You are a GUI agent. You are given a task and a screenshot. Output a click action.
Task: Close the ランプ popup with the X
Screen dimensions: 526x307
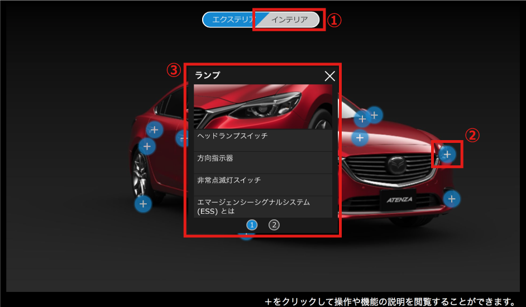(329, 76)
